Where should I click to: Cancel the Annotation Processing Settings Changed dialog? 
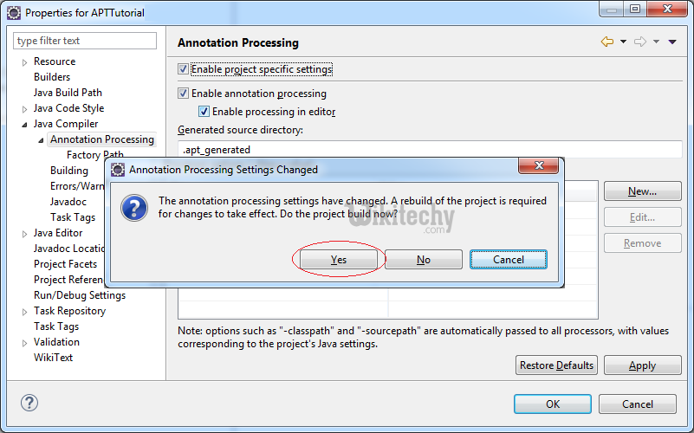[508, 259]
